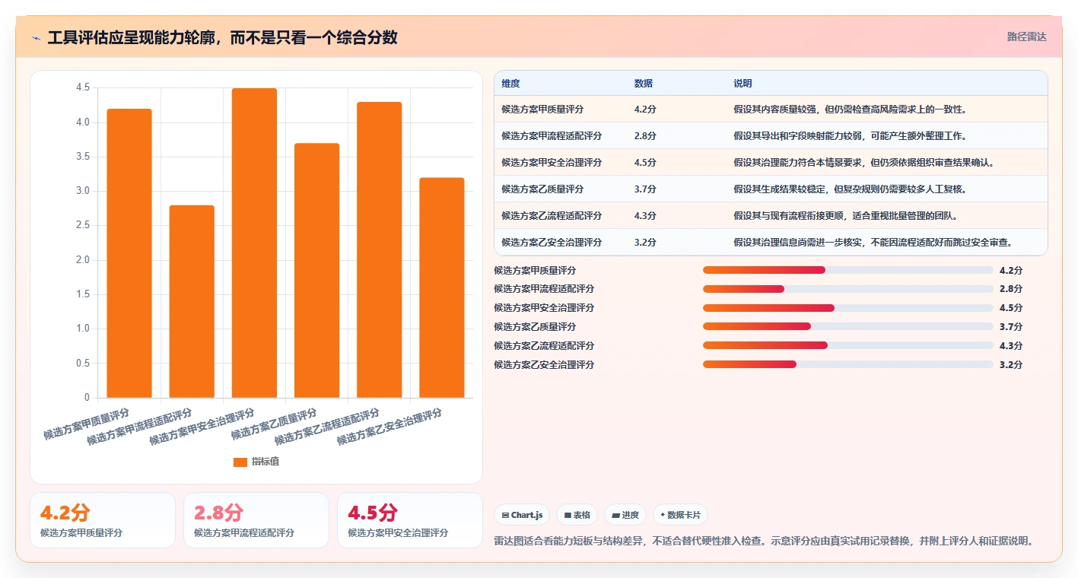Click the description starting 假设其治理能力符合本情景要求
This screenshot has height=578, width=1078.
point(863,163)
